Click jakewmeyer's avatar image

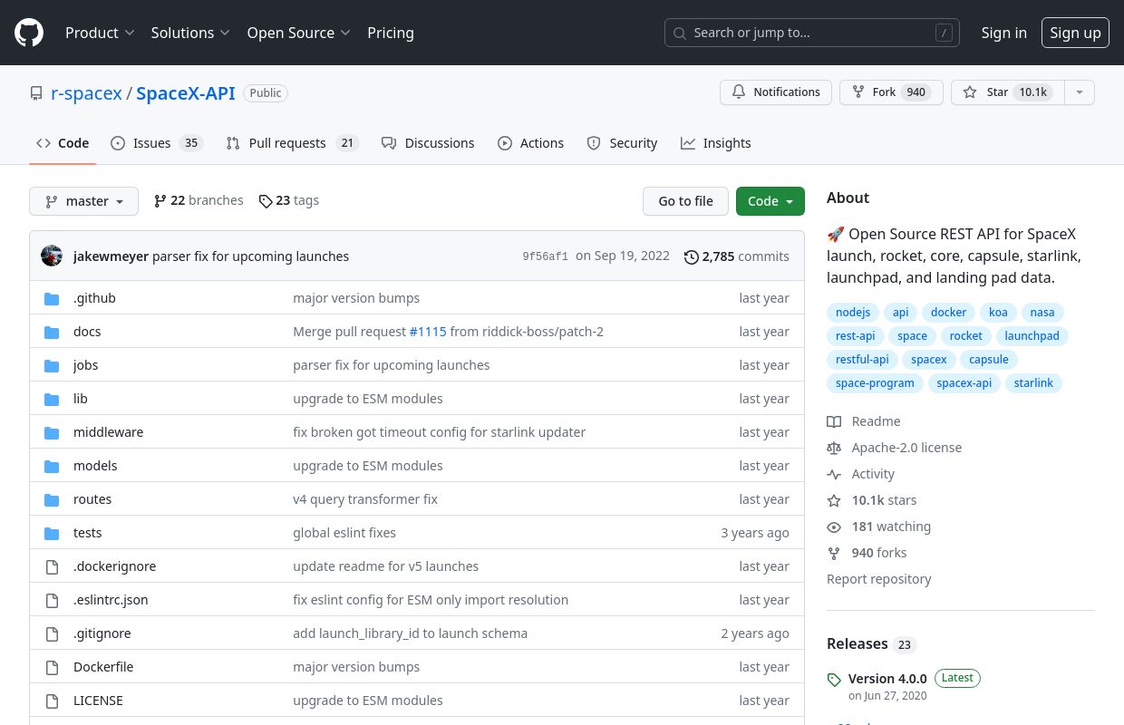(52, 256)
